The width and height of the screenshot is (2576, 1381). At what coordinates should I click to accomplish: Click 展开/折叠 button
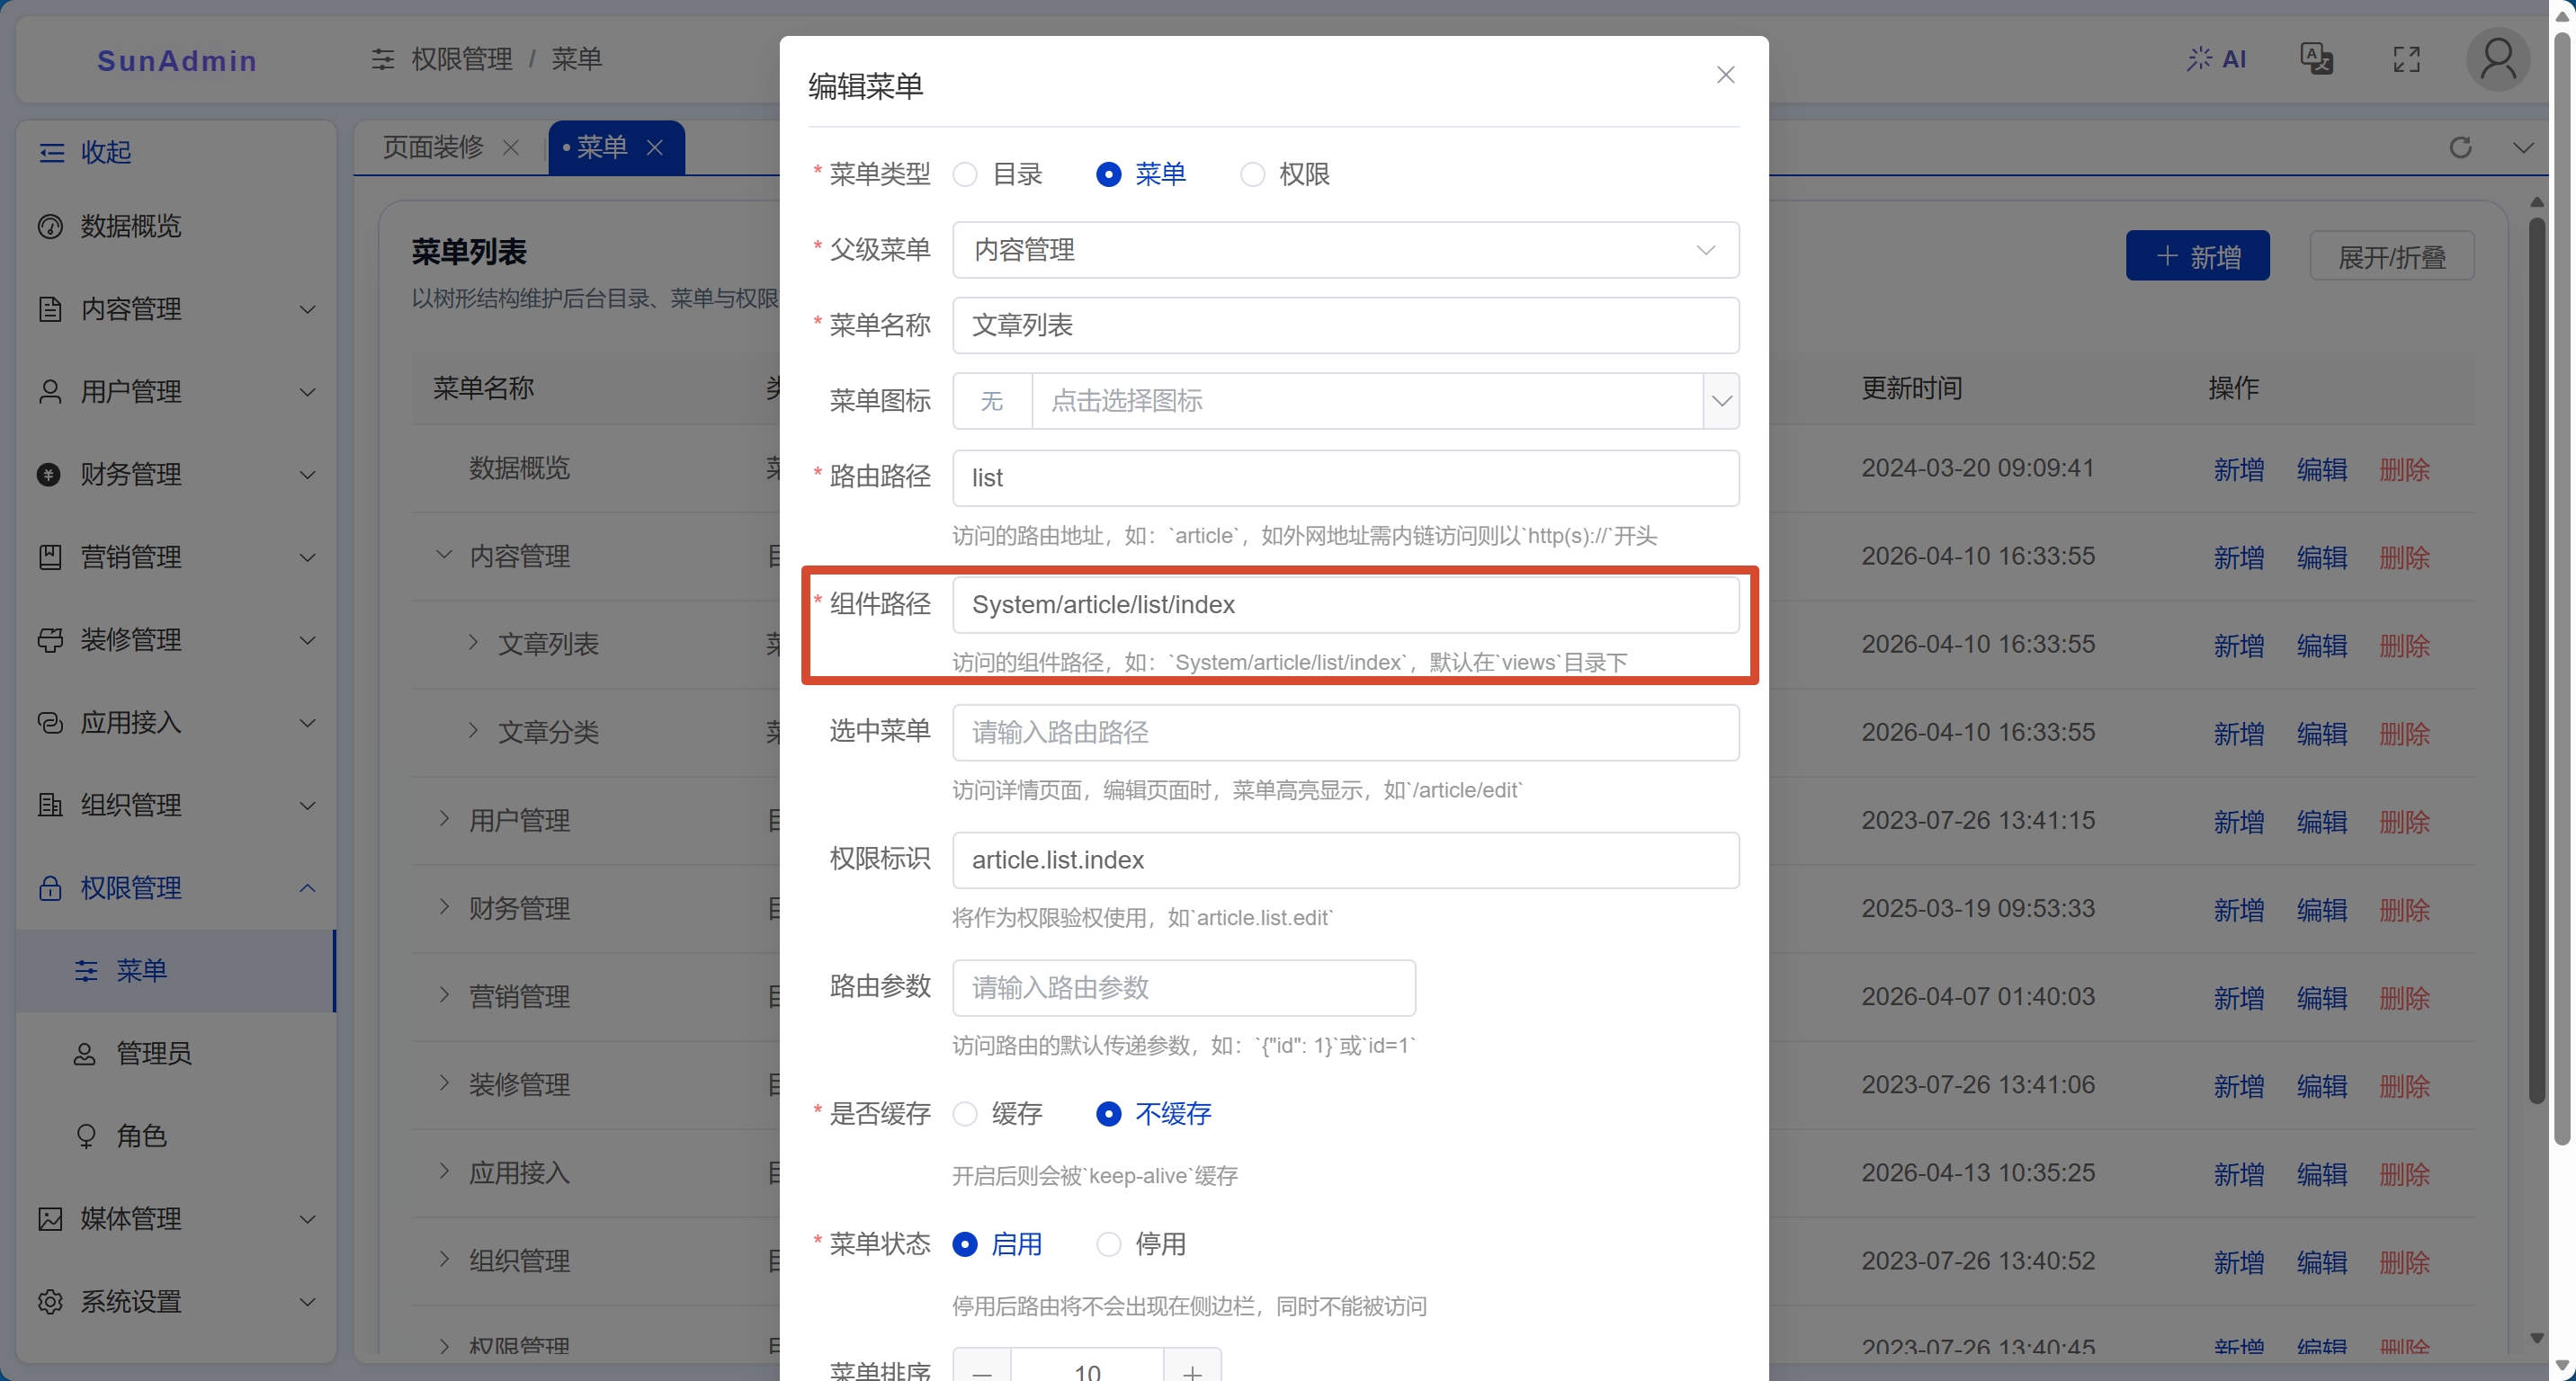pos(2391,257)
